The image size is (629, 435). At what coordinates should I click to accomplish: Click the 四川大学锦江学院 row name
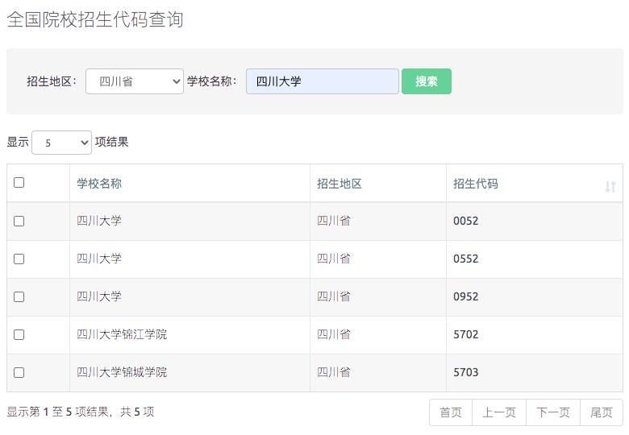coord(122,334)
